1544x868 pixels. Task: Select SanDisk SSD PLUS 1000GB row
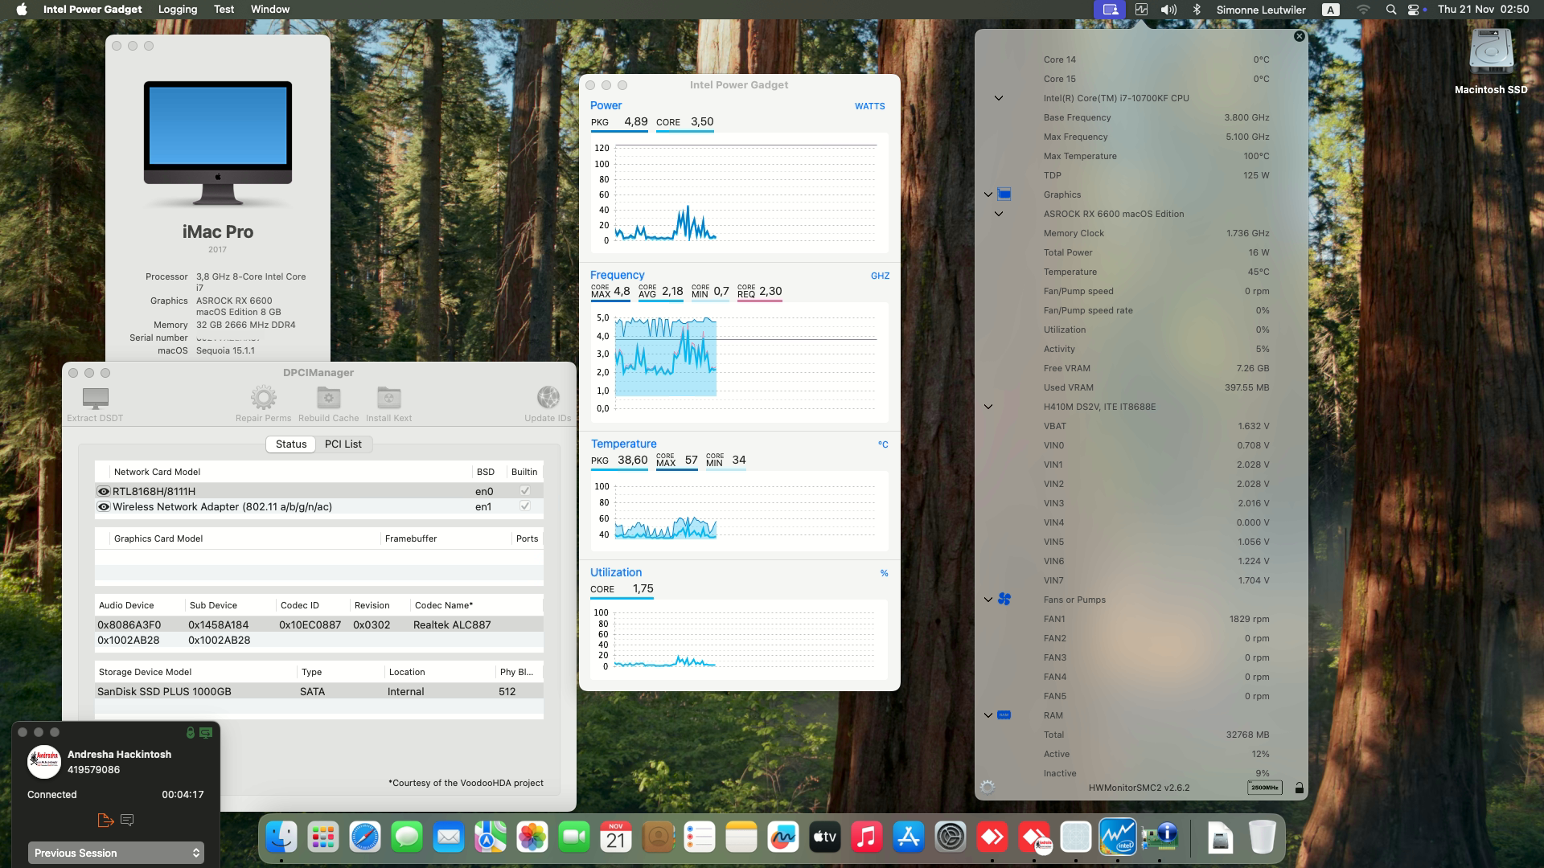[319, 691]
